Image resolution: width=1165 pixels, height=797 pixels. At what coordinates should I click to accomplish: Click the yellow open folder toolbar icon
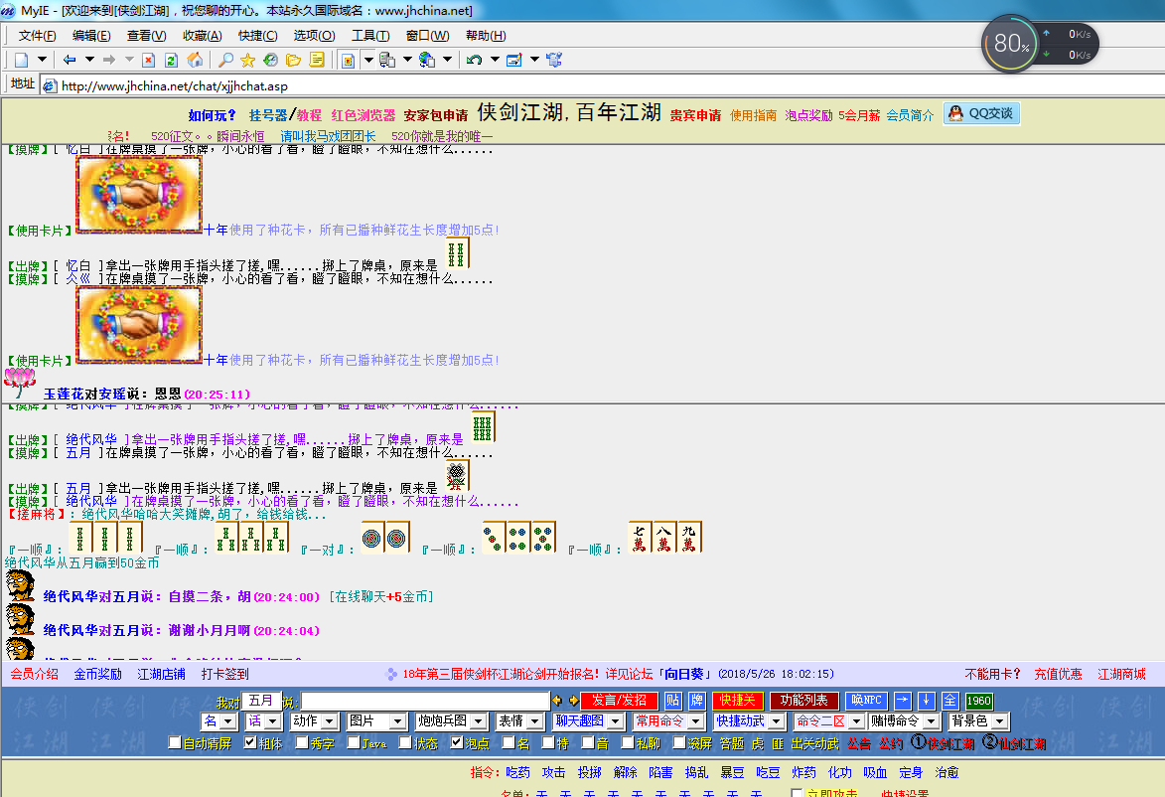click(293, 61)
